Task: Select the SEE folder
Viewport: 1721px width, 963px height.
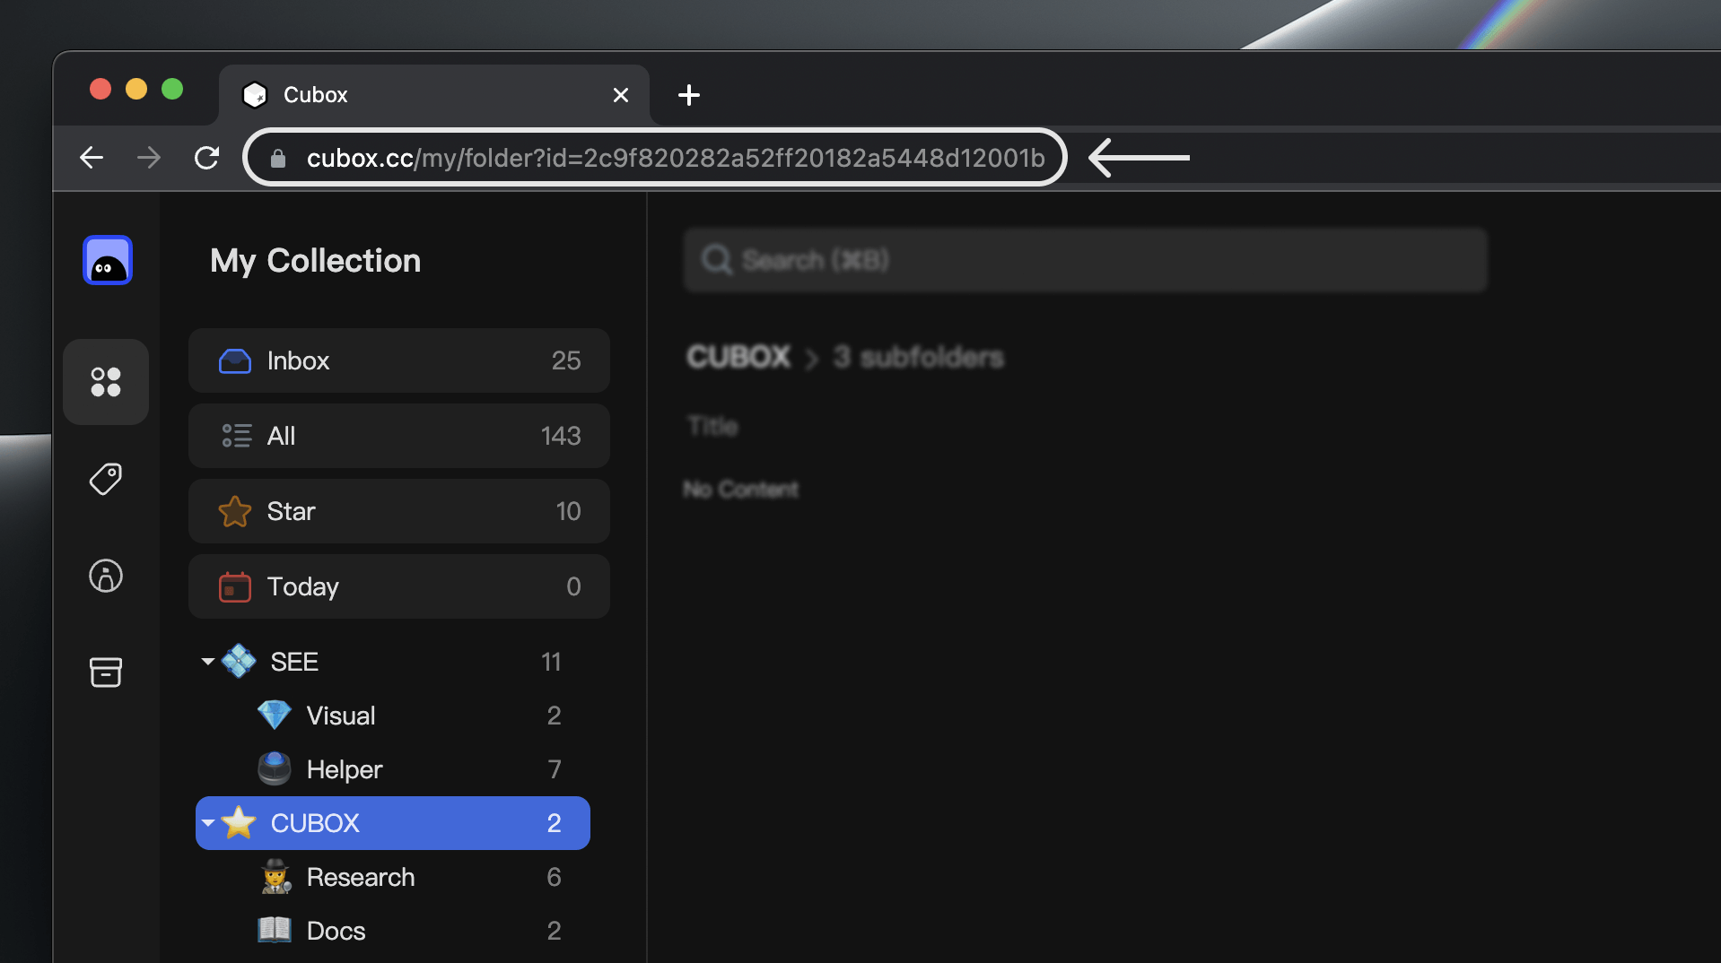Action: (393, 662)
